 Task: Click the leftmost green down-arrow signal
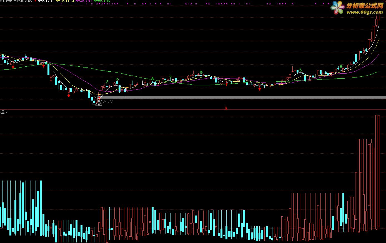[107, 82]
